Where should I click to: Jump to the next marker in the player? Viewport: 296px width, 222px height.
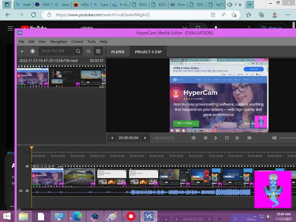click(249, 138)
